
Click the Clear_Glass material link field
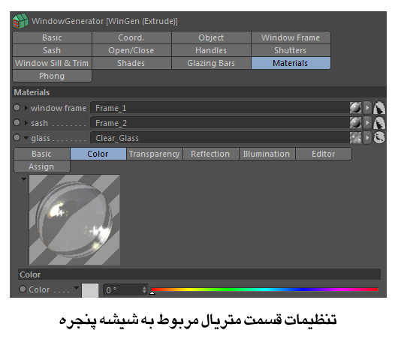[220, 138]
